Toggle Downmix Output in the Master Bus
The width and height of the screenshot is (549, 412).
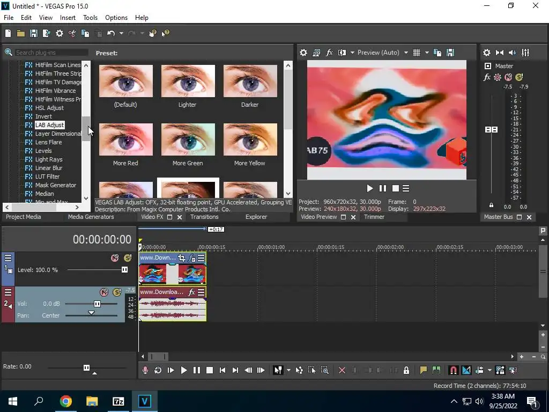tap(500, 53)
